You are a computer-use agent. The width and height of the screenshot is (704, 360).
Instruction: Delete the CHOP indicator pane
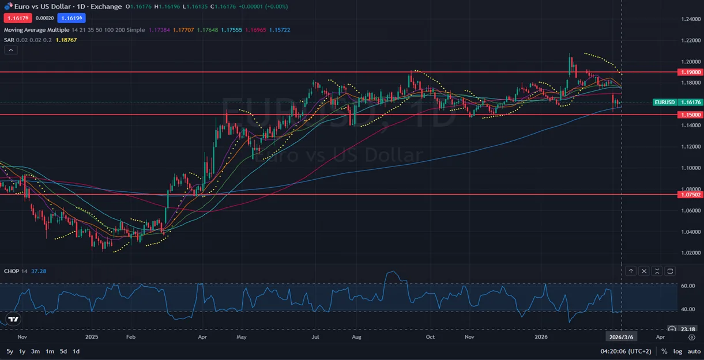coord(644,271)
